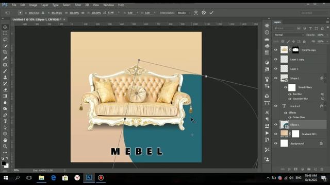Click the Ellipse 1 layer thumbnail

[284, 124]
